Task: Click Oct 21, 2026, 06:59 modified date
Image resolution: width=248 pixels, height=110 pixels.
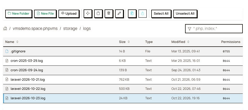Action: click(x=186, y=80)
